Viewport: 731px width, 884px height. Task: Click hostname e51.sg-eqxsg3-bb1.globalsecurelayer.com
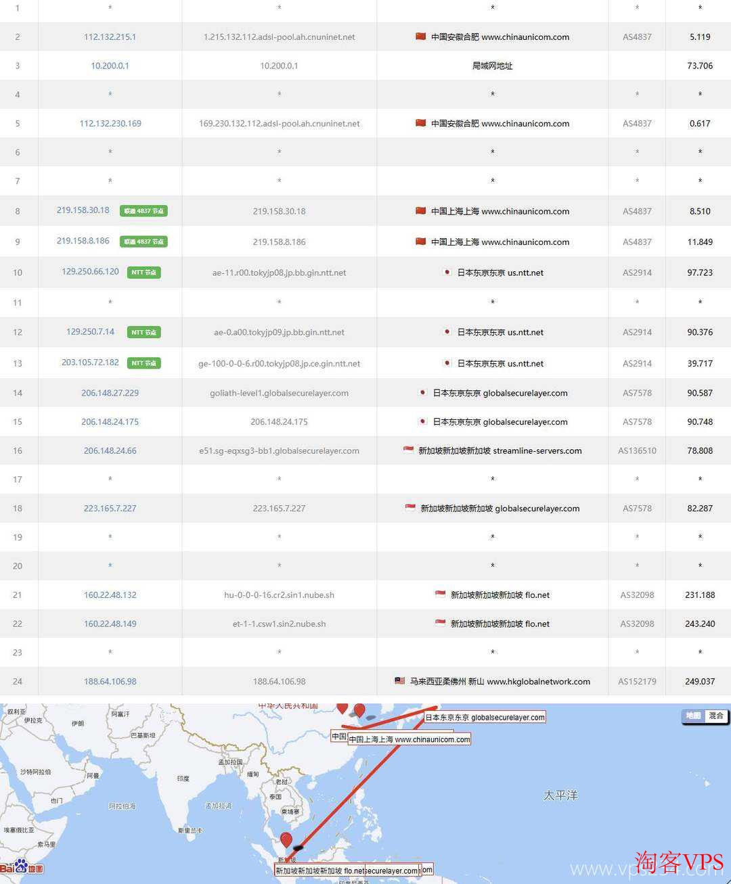tap(279, 450)
